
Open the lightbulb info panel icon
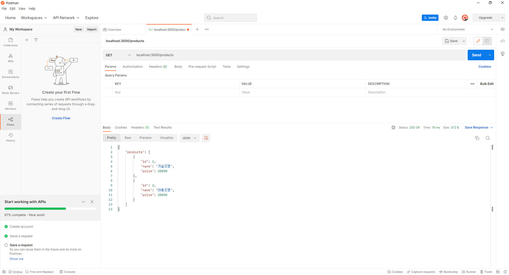coord(503,54)
